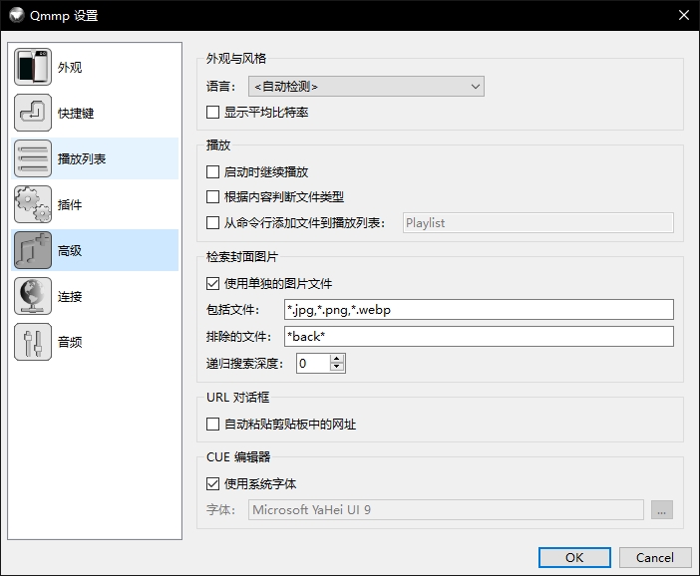Open the 插件 plugins gears icon

coord(33,204)
